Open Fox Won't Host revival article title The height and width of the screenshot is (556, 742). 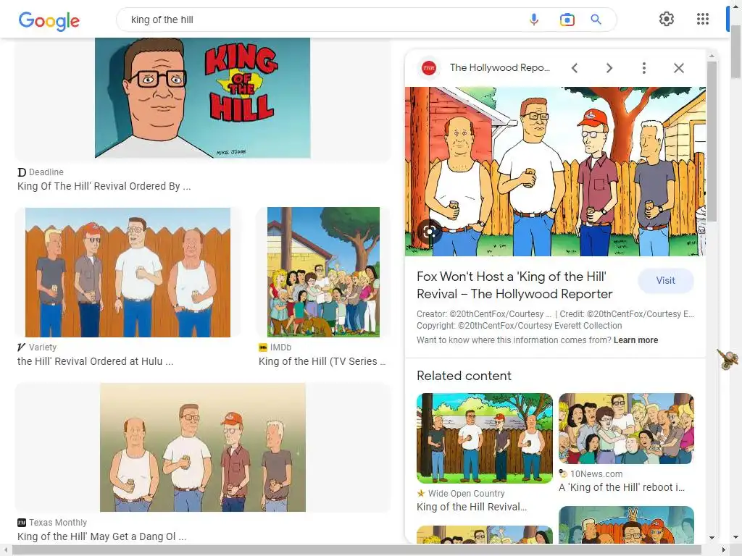click(514, 285)
